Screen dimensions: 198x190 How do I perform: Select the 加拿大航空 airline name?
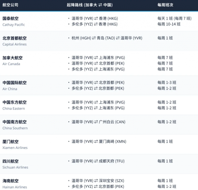12,58
